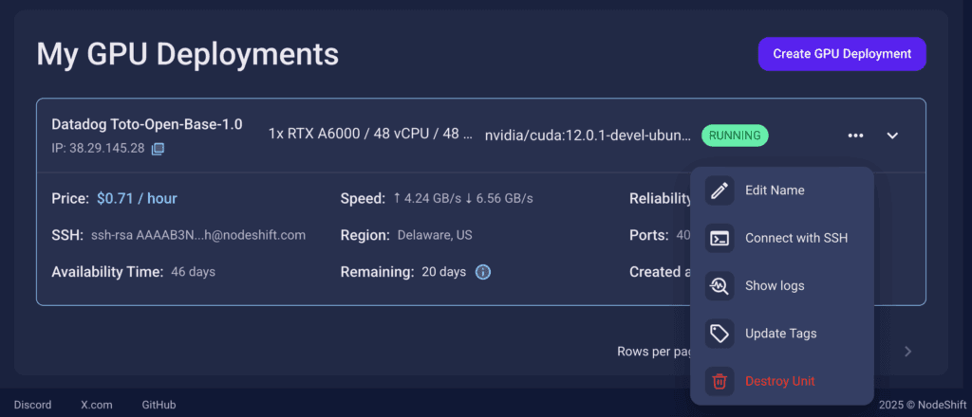Click Create GPU Deployment button
The width and height of the screenshot is (972, 417).
pyautogui.click(x=841, y=54)
